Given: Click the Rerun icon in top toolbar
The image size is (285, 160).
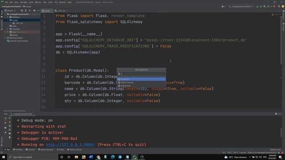Looking at the screenshot, I should (257, 6).
